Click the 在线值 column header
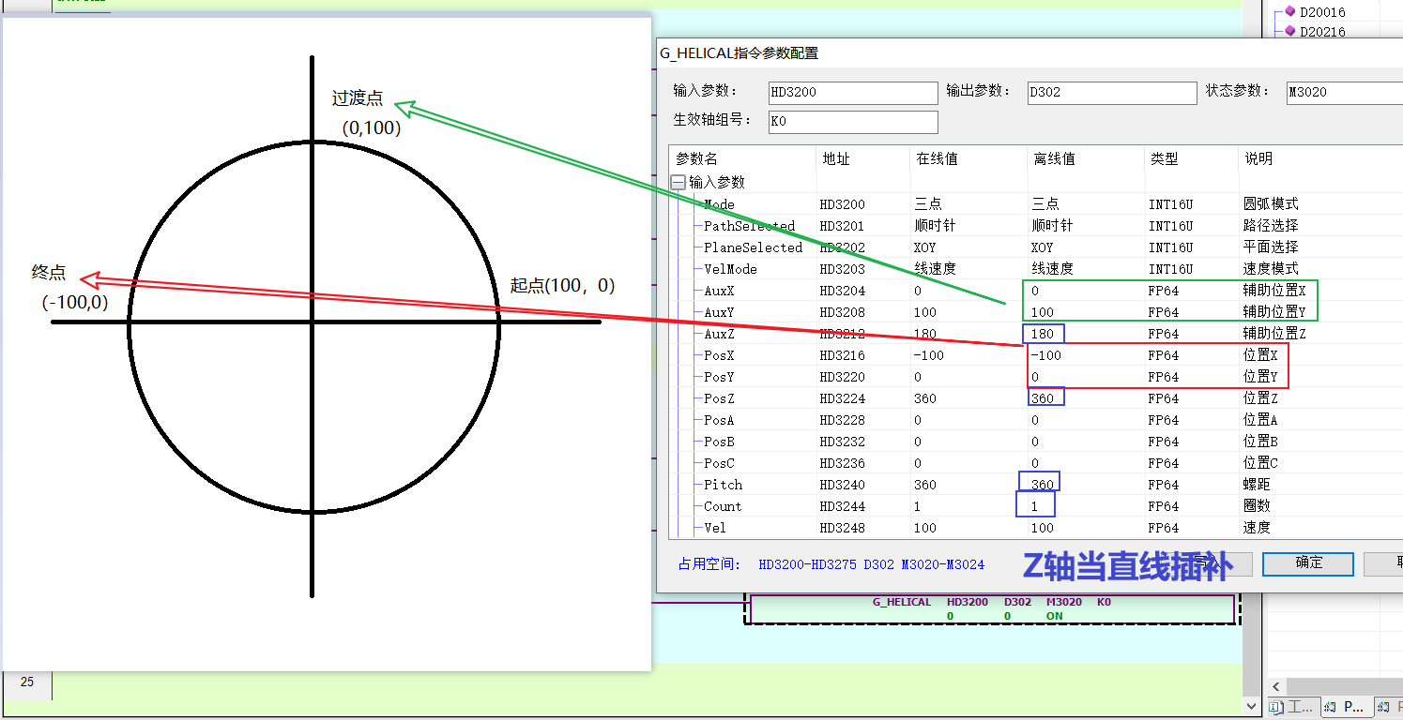Image resolution: width=1403 pixels, height=720 pixels. pyautogui.click(x=936, y=158)
